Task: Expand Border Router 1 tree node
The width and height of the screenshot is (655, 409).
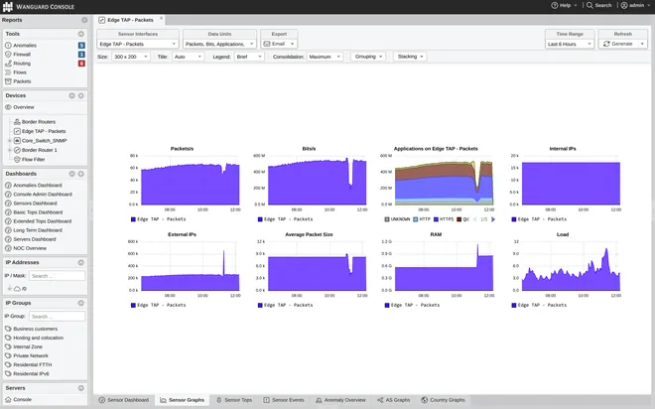Action: [10, 150]
